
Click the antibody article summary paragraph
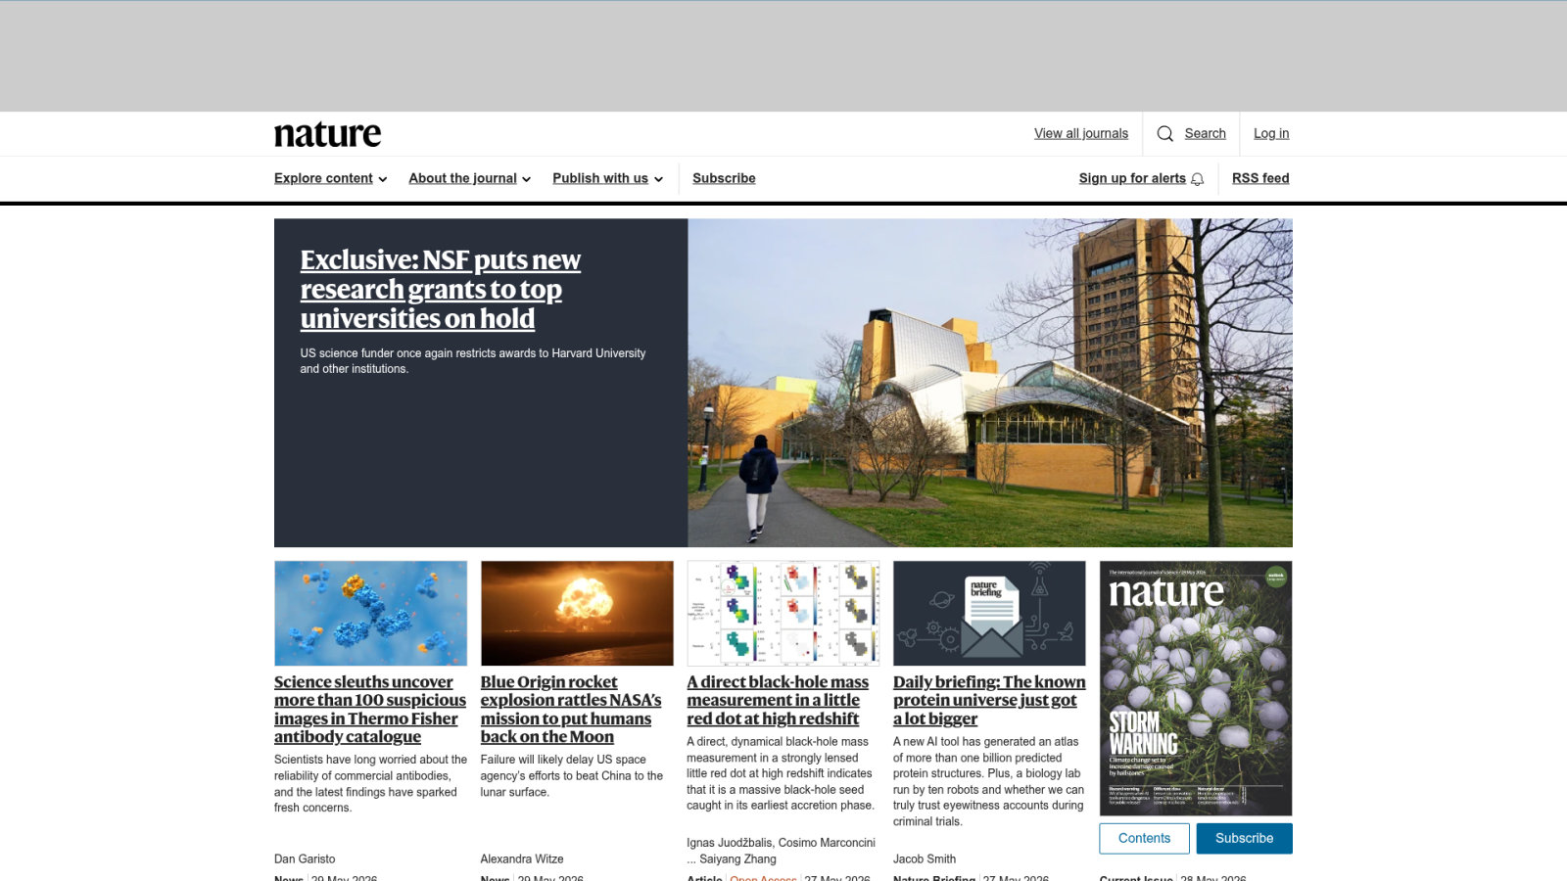[x=370, y=783]
